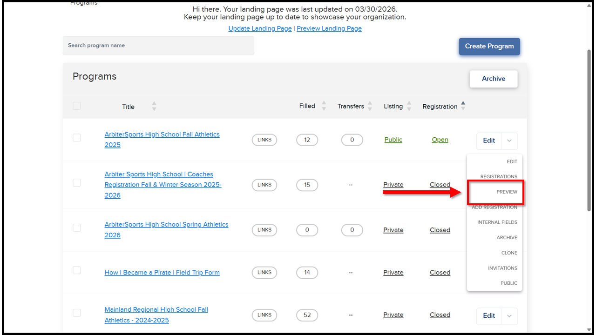Image resolution: width=596 pixels, height=335 pixels.
Task: Click Private listing for Spring Athletics 2026
Action: (393, 230)
